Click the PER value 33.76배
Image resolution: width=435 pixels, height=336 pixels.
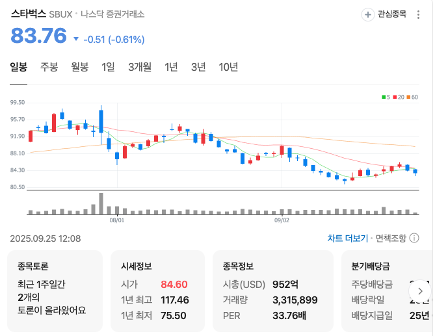pyautogui.click(x=289, y=315)
